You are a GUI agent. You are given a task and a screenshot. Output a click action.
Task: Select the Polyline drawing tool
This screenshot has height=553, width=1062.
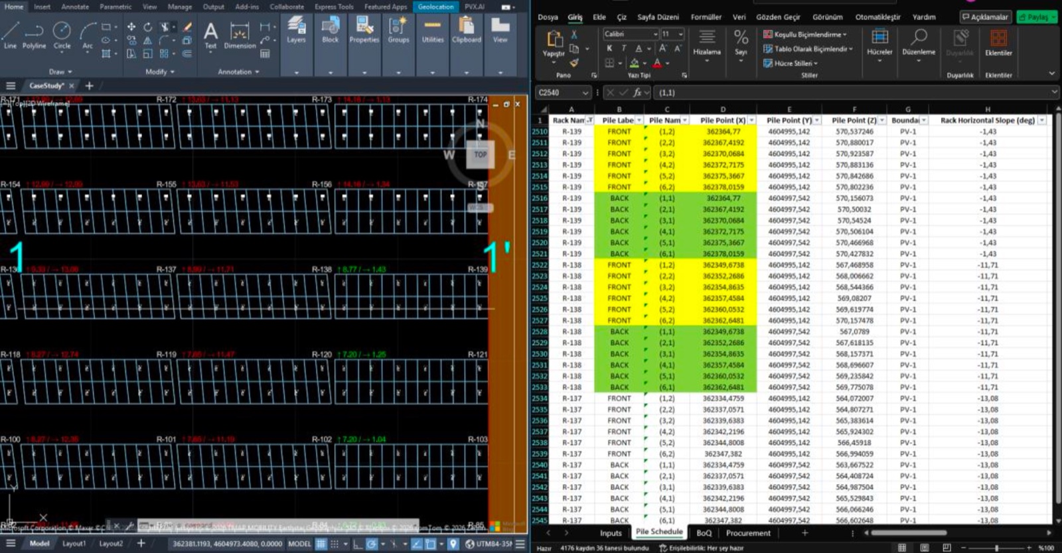pos(34,34)
